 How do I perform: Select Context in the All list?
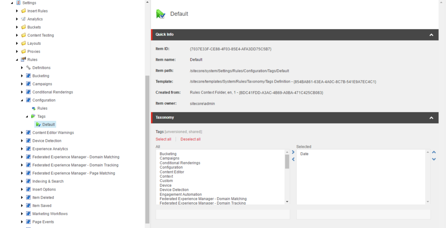pos(166,177)
